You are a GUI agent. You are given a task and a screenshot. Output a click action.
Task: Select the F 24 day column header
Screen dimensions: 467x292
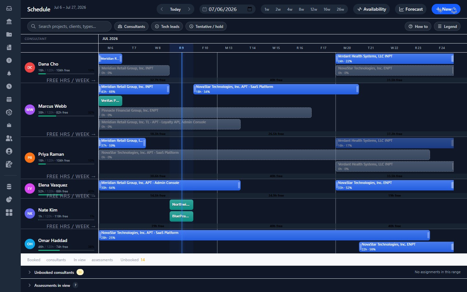pos(442,48)
